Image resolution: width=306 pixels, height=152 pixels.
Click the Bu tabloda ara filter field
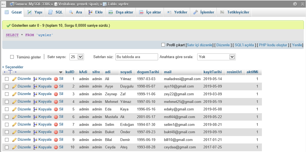coord(136,57)
